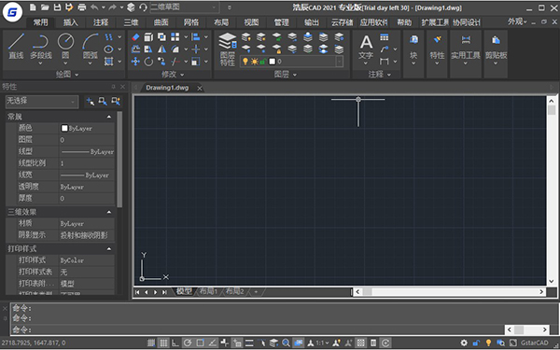Viewport: 560px width, 350px height.
Task: Open Layer Properties (图层特性) manager
Action: 228,49
